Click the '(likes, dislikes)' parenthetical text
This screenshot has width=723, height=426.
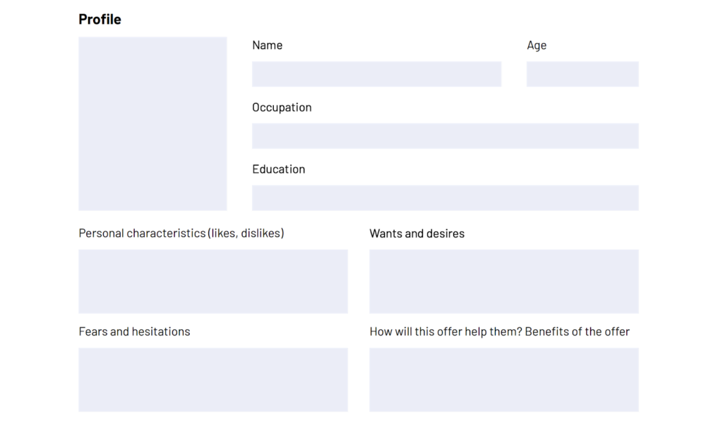point(246,233)
